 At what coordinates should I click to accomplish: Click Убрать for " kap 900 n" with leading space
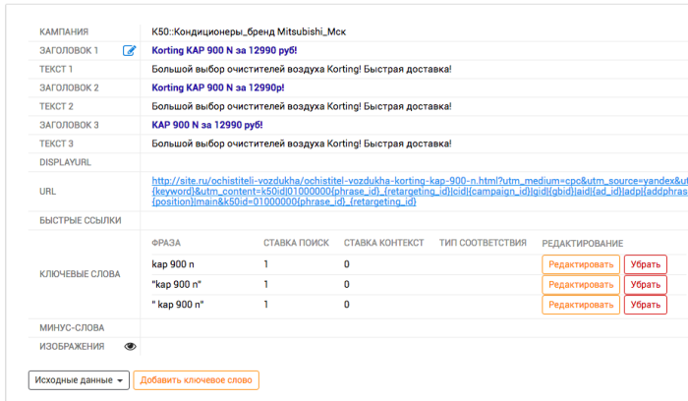pos(646,305)
